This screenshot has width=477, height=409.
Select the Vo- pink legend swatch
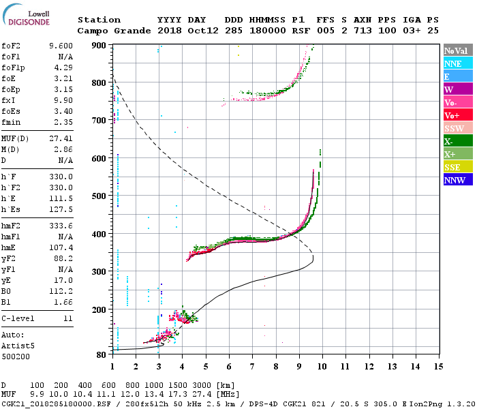[x=458, y=102]
